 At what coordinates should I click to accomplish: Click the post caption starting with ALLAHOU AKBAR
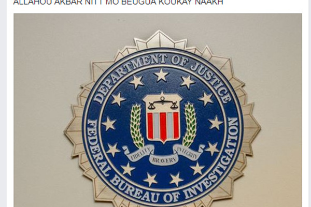point(118,3)
